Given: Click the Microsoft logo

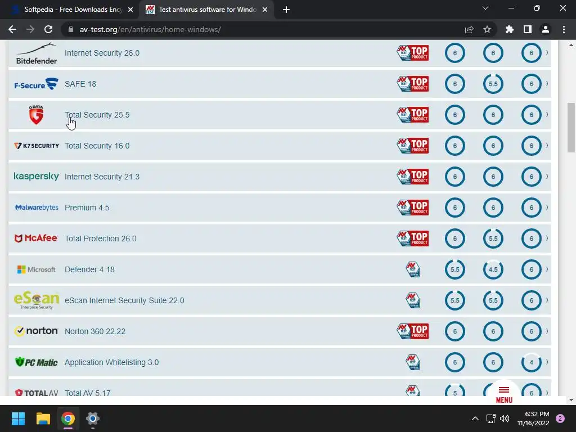Looking at the screenshot, I should click(37, 269).
